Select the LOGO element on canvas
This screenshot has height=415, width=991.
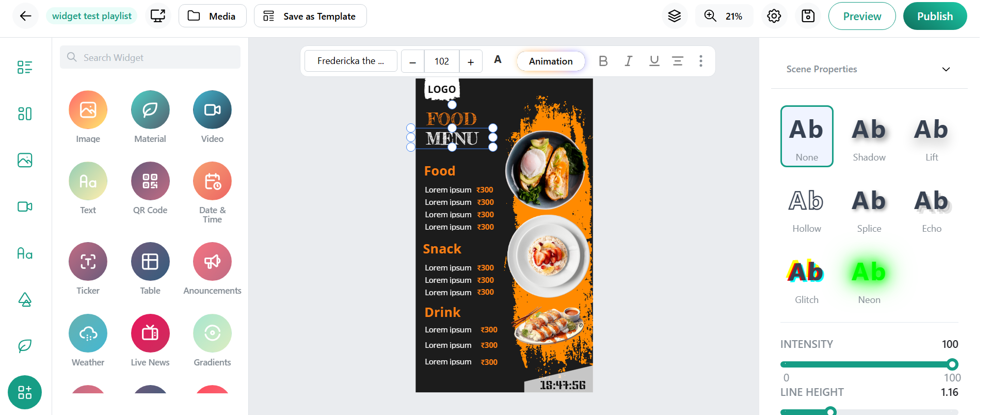pos(442,89)
